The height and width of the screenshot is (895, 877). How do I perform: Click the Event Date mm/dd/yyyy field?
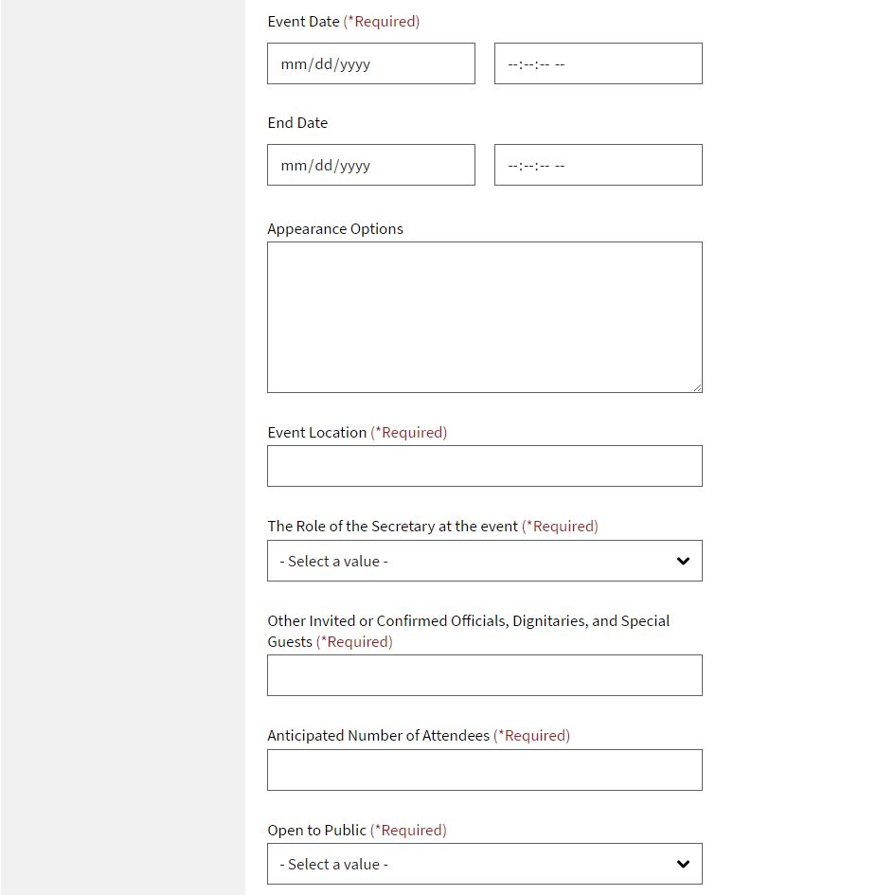point(370,63)
